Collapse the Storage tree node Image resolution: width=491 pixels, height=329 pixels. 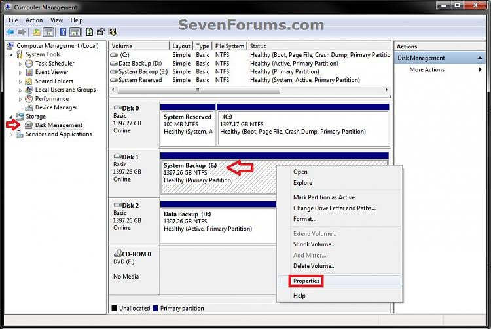pyautogui.click(x=11, y=117)
